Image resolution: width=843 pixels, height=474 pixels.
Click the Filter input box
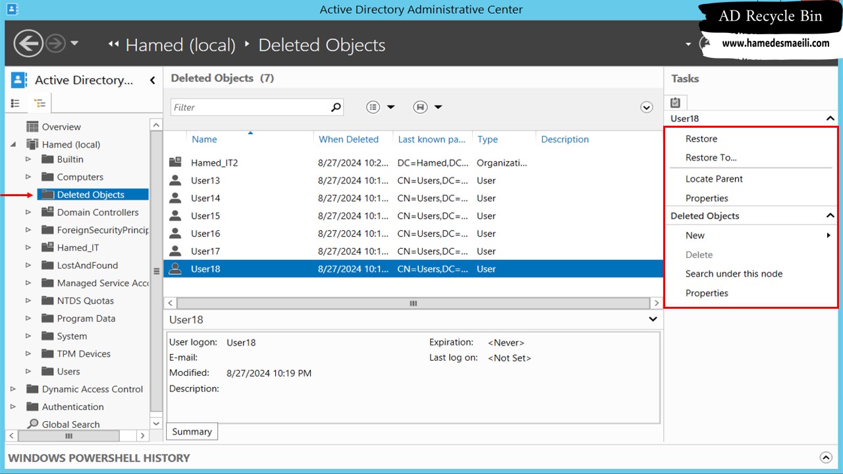[x=250, y=107]
